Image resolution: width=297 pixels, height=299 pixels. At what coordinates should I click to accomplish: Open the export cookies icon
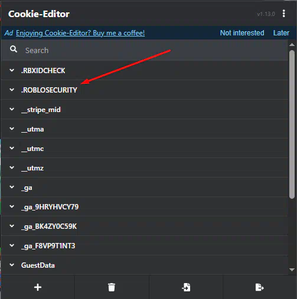pyautogui.click(x=260, y=287)
